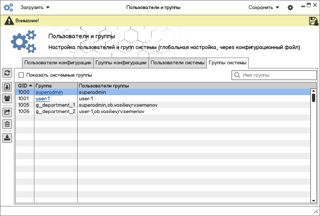Click the 'user-1' group link
This screenshot has width=320, height=216.
42,99
